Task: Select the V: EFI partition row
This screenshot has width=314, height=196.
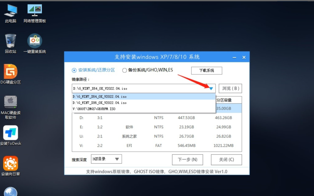Action: pyautogui.click(x=157, y=145)
